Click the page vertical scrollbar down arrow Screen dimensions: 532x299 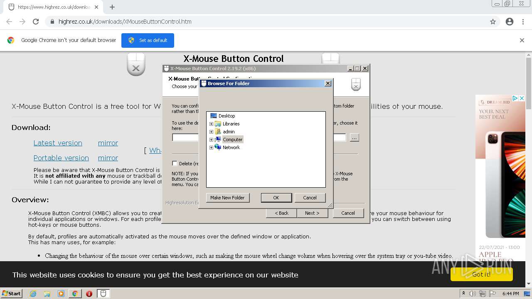click(x=529, y=284)
